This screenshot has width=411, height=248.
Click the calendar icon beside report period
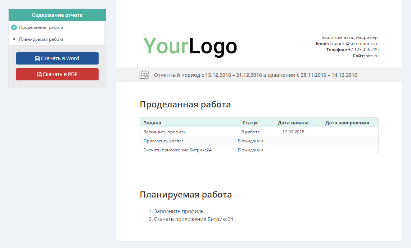144,75
